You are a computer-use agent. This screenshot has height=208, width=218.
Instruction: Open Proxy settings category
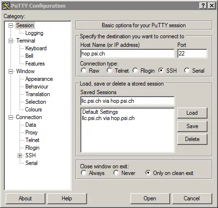[32, 132]
